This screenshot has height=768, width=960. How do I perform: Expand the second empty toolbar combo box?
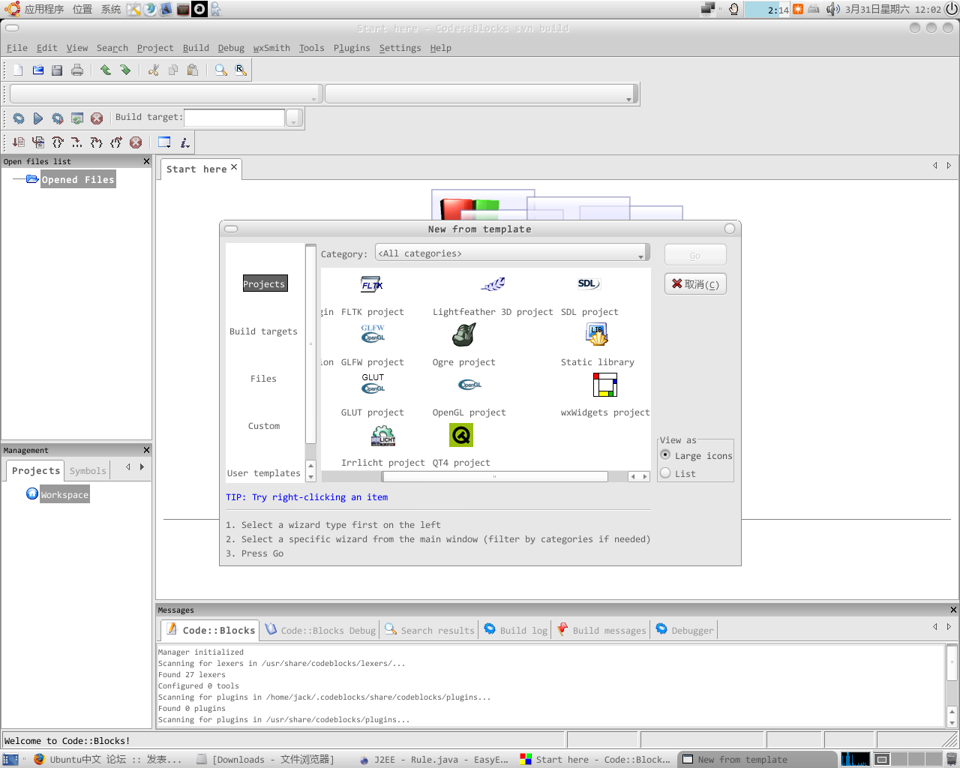coord(480,94)
